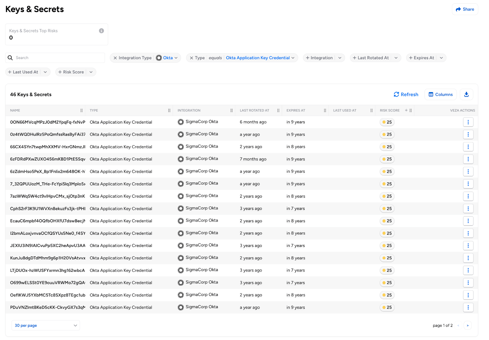Remove the Integration Type filter with X
This screenshot has width=489, height=340.
(x=115, y=58)
